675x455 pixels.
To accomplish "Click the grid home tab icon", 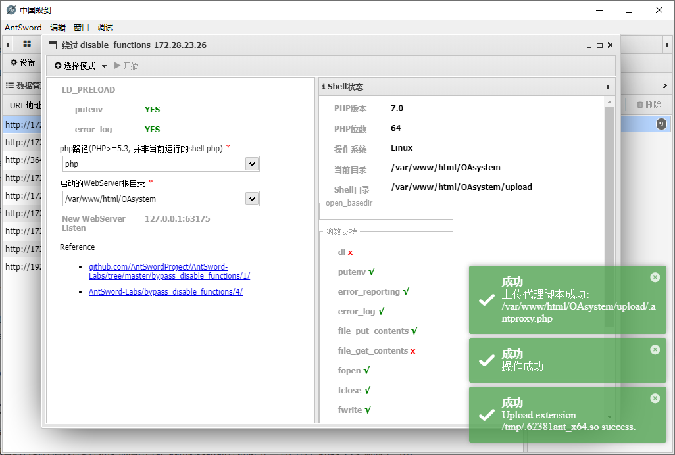I will (x=27, y=44).
